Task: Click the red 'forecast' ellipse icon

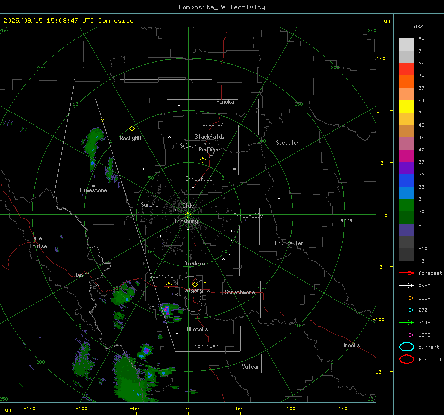Action: coord(407,359)
